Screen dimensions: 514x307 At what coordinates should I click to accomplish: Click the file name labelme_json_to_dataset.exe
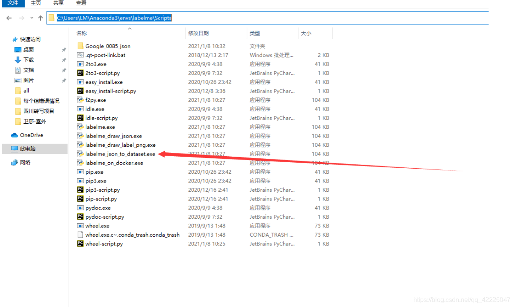(x=120, y=154)
